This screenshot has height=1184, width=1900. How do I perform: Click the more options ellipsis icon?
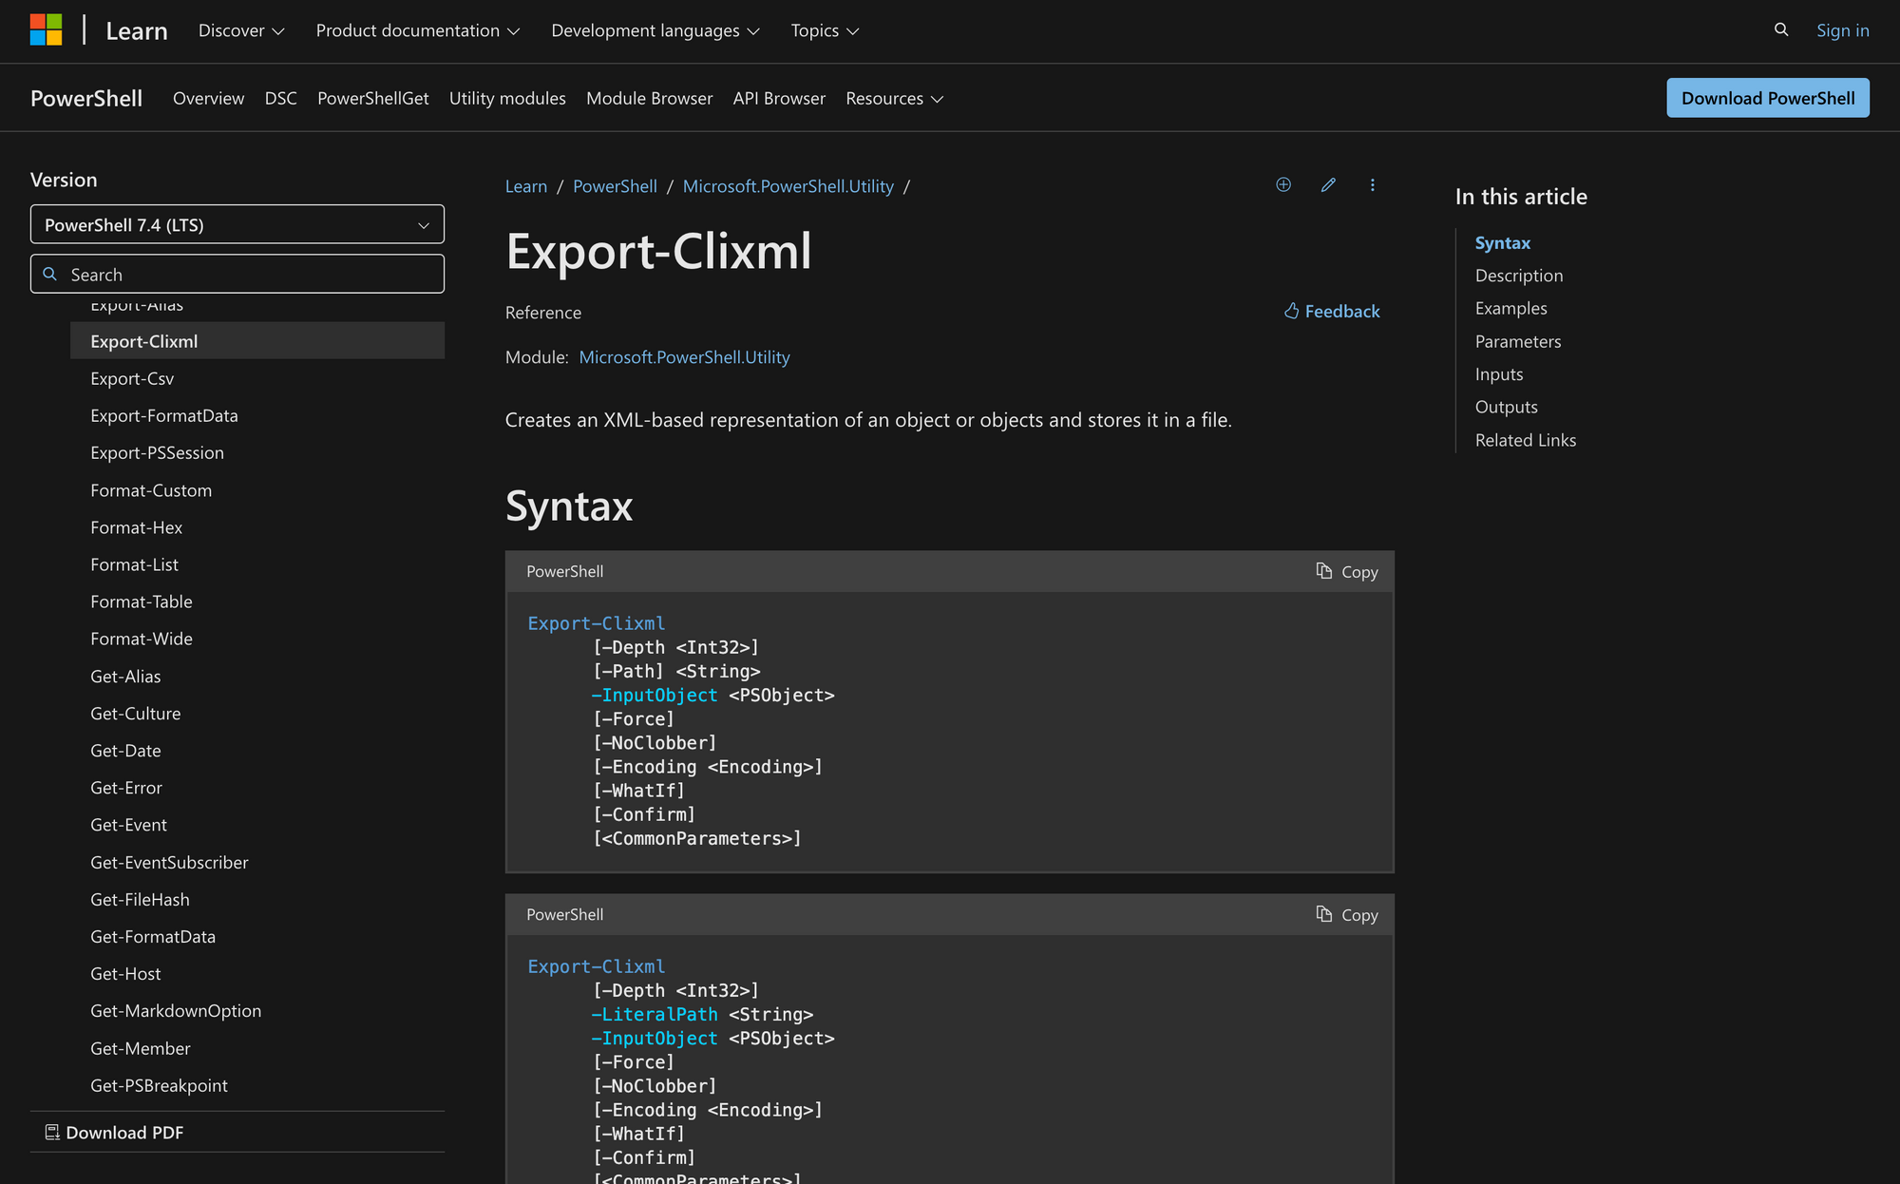click(x=1373, y=184)
